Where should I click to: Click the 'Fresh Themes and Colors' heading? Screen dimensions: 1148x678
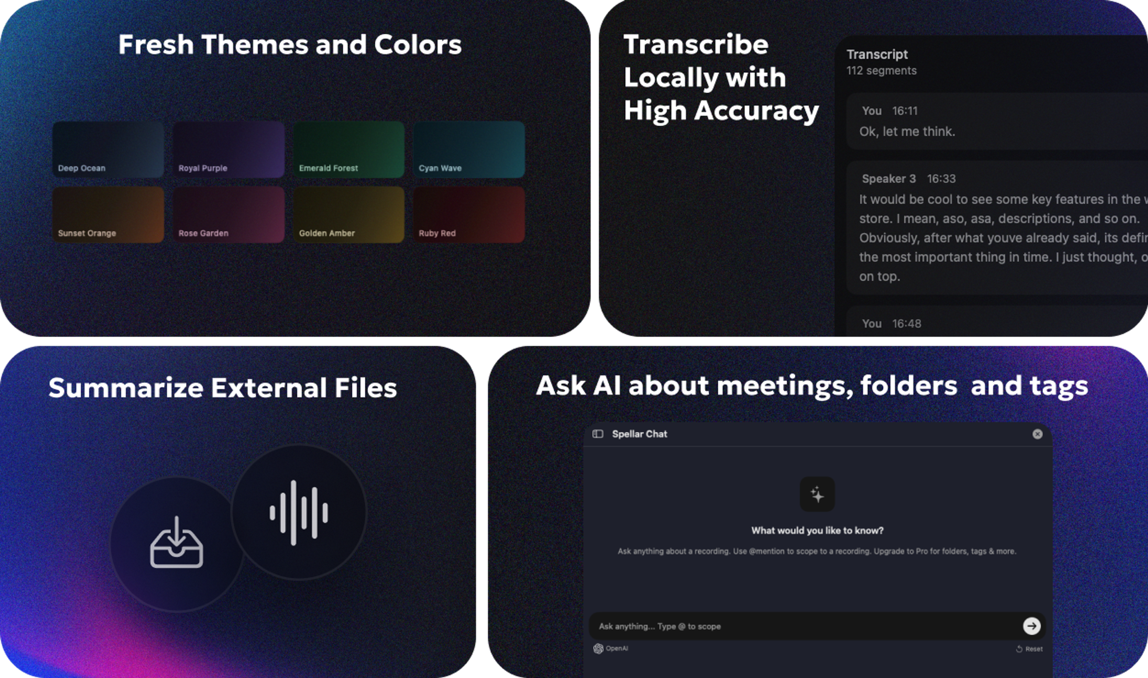point(290,45)
